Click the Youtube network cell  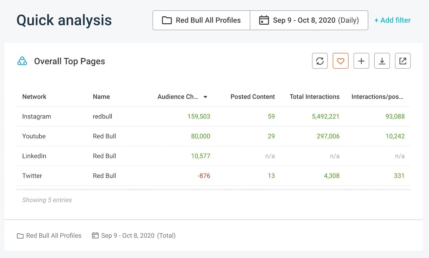pyautogui.click(x=34, y=136)
